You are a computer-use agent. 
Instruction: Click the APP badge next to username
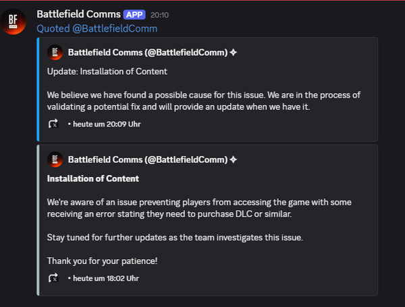pyautogui.click(x=134, y=14)
